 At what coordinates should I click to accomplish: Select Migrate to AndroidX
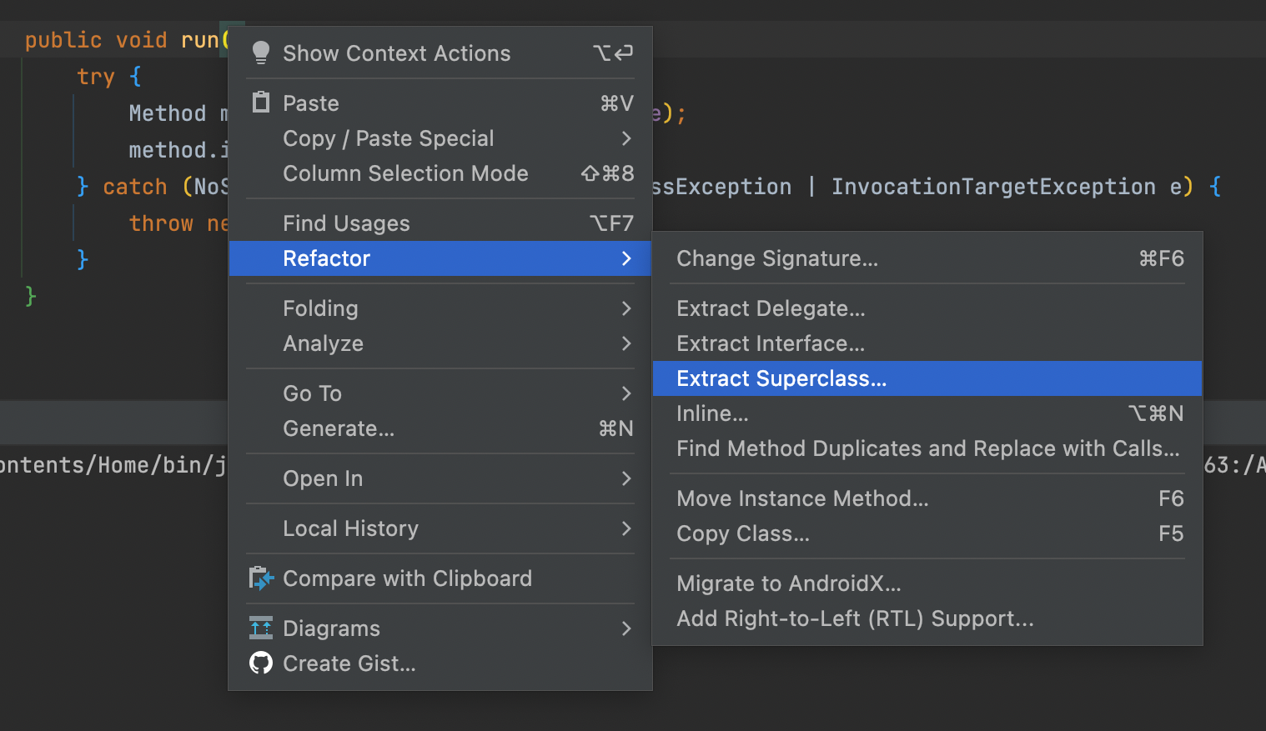(x=788, y=583)
